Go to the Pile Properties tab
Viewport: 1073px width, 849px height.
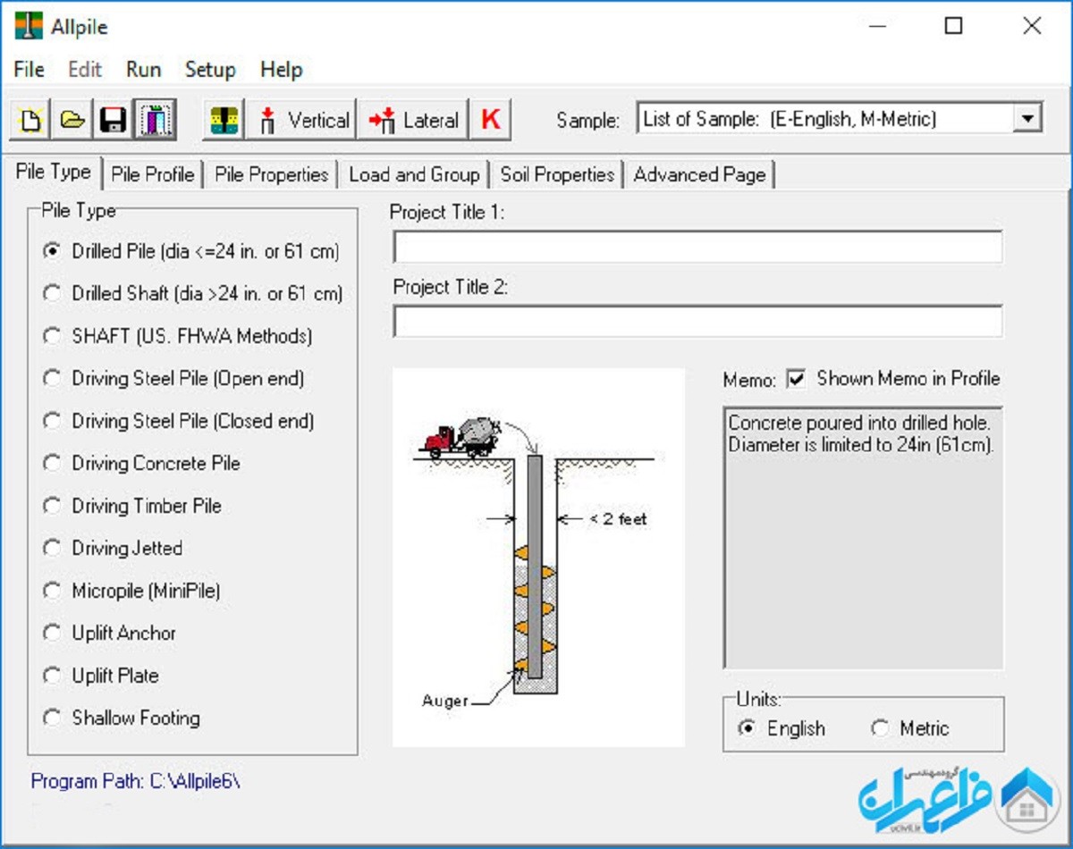pyautogui.click(x=272, y=174)
